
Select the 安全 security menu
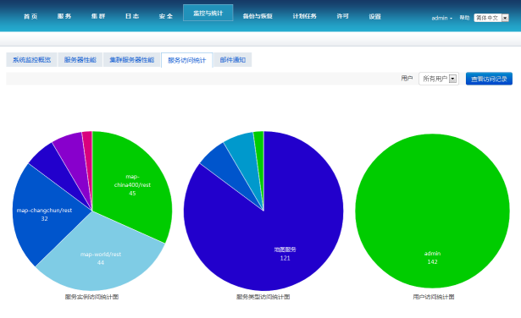(166, 16)
